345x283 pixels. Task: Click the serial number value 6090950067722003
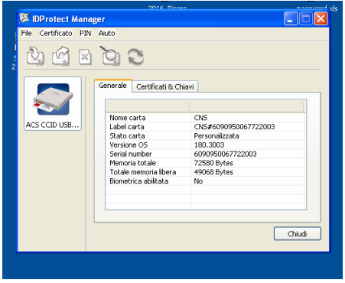tap(225, 154)
